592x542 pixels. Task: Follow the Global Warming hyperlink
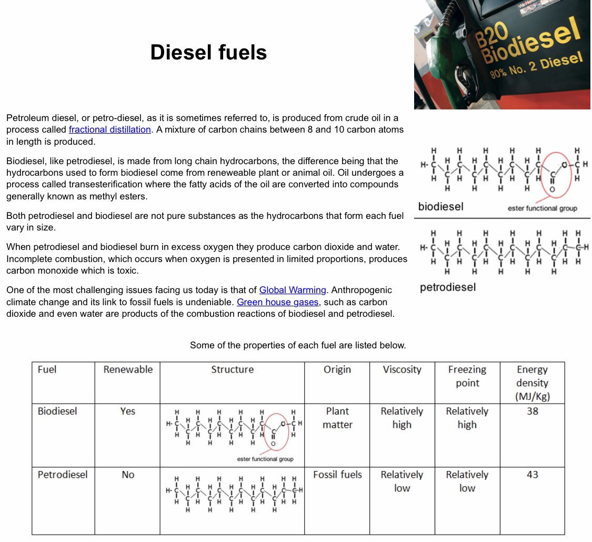click(x=293, y=290)
